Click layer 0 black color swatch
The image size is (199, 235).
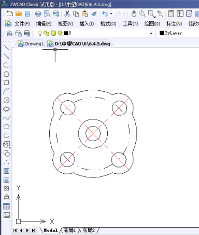[x=66, y=33]
